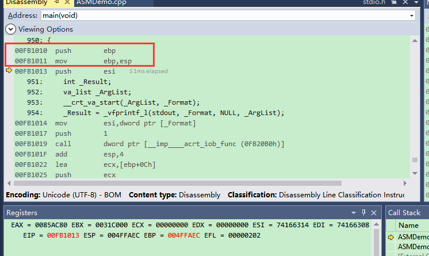Click the '1ms elapsed' perf tip
This screenshot has height=256, width=429.
coord(148,71)
